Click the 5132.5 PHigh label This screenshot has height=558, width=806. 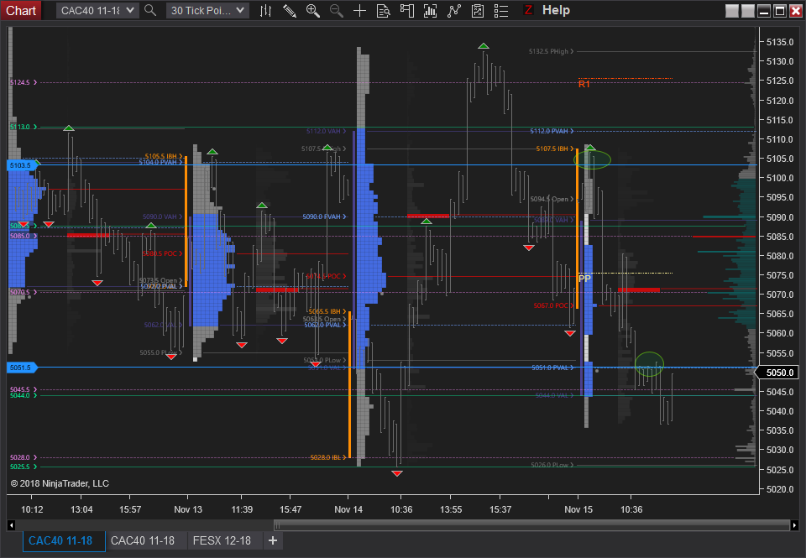point(551,51)
